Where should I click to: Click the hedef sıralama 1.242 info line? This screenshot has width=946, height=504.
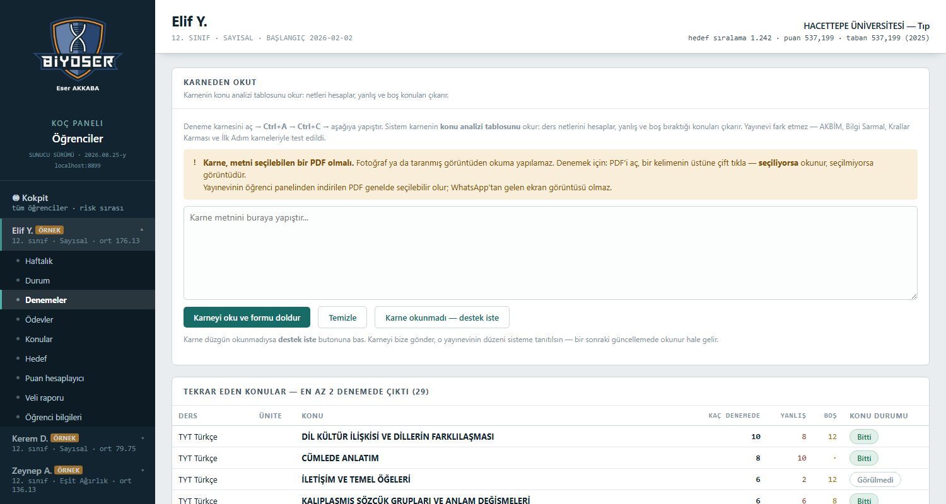[x=809, y=38]
